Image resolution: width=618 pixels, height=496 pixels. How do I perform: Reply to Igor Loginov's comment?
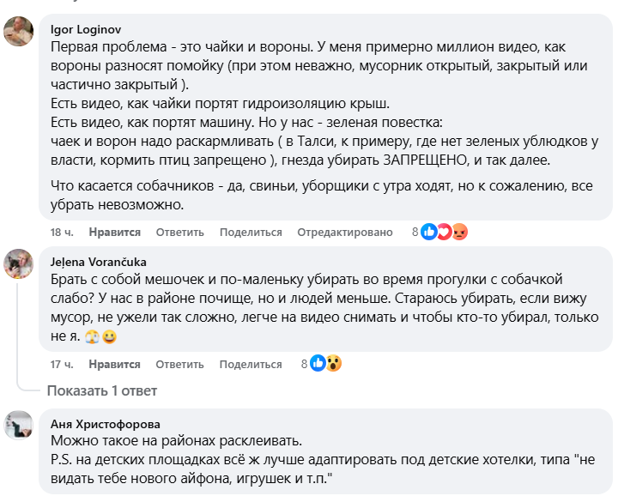[x=180, y=233]
